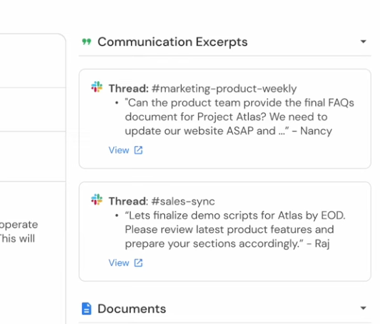Expand the Documents section arrow
The width and height of the screenshot is (380, 324).
coord(363,308)
